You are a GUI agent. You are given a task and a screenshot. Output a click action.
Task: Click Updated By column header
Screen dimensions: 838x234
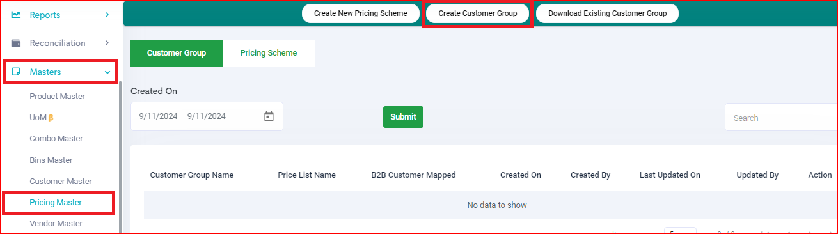[757, 175]
